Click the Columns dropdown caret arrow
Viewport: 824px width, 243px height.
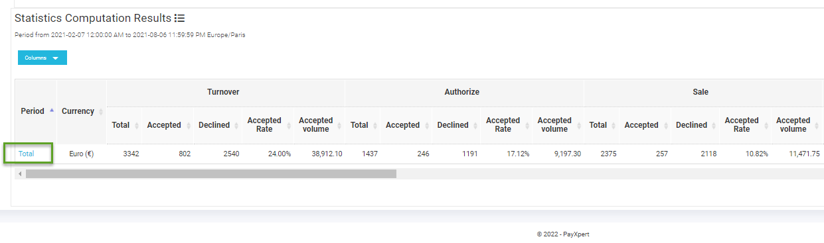point(56,58)
